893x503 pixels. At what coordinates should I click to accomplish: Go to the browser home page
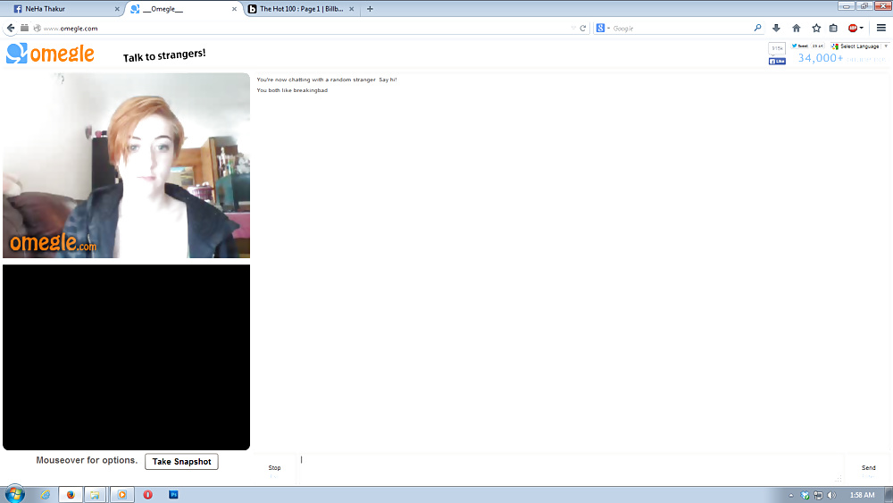[x=797, y=28]
